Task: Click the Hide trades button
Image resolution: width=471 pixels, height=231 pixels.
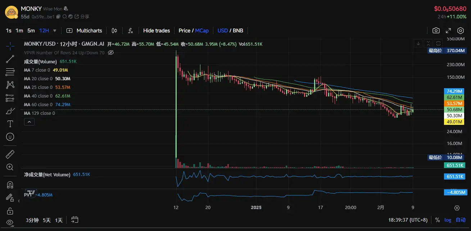Action: pyautogui.click(x=157, y=31)
